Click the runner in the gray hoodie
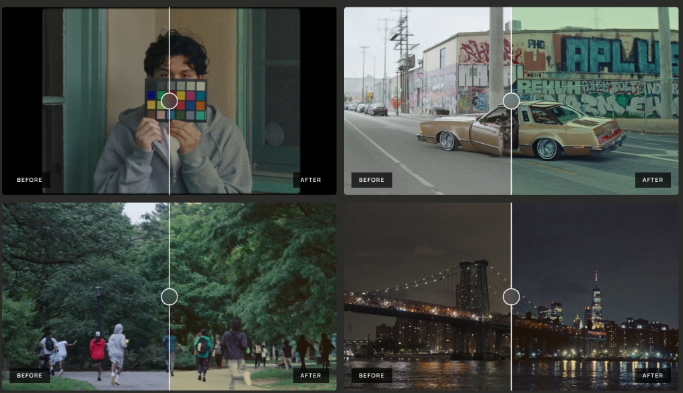This screenshot has height=393, width=683. pos(117,350)
